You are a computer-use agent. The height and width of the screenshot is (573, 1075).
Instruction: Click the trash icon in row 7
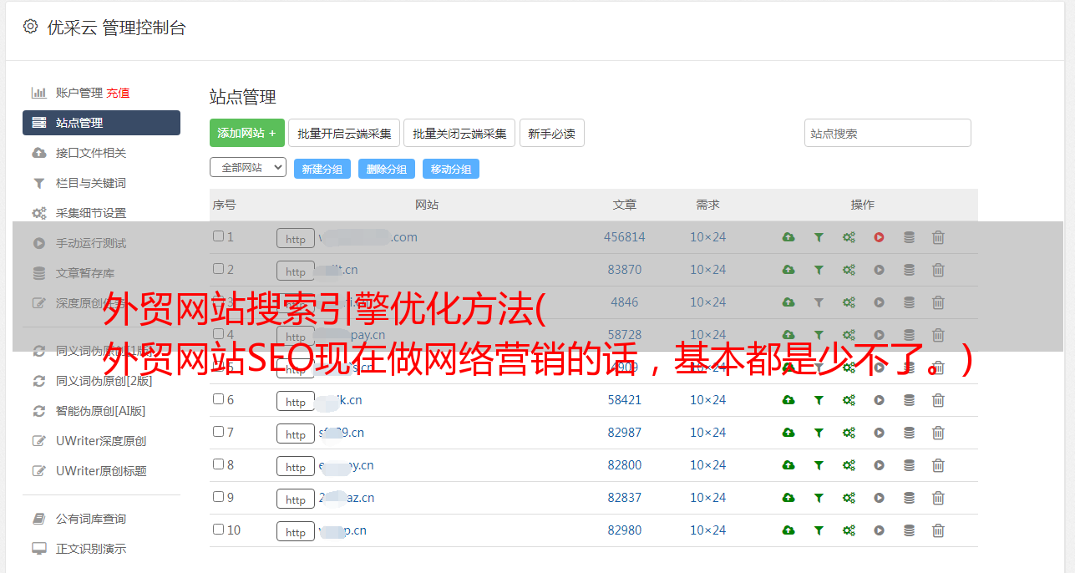click(x=938, y=433)
